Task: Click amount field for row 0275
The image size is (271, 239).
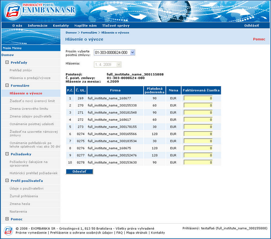Action: tap(198, 141)
